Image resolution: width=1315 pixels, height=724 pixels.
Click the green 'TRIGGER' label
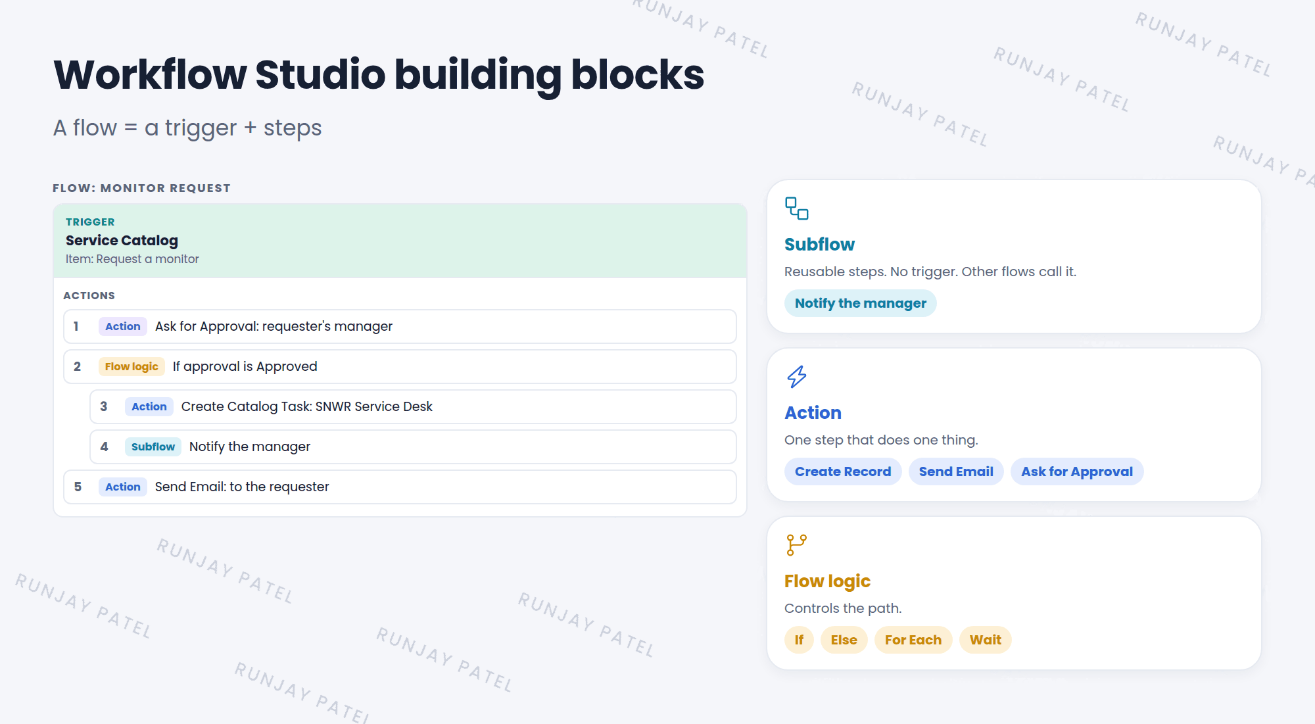[x=90, y=222]
